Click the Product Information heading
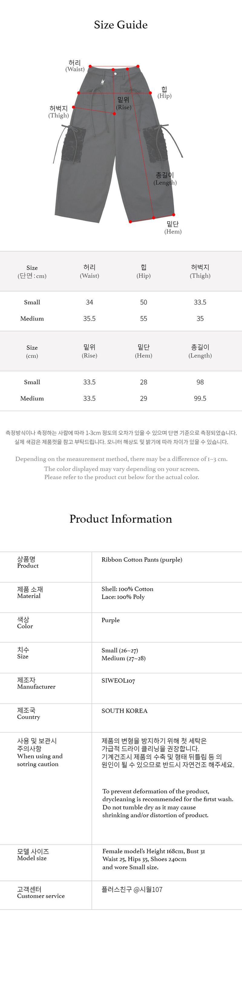 (121, 519)
